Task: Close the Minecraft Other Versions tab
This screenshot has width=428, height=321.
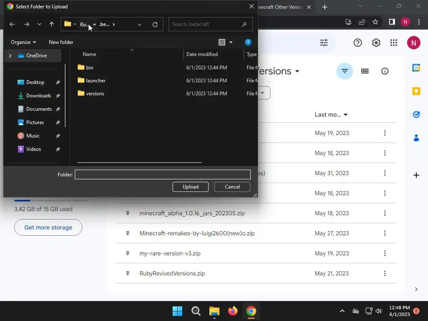Action: 309,7
